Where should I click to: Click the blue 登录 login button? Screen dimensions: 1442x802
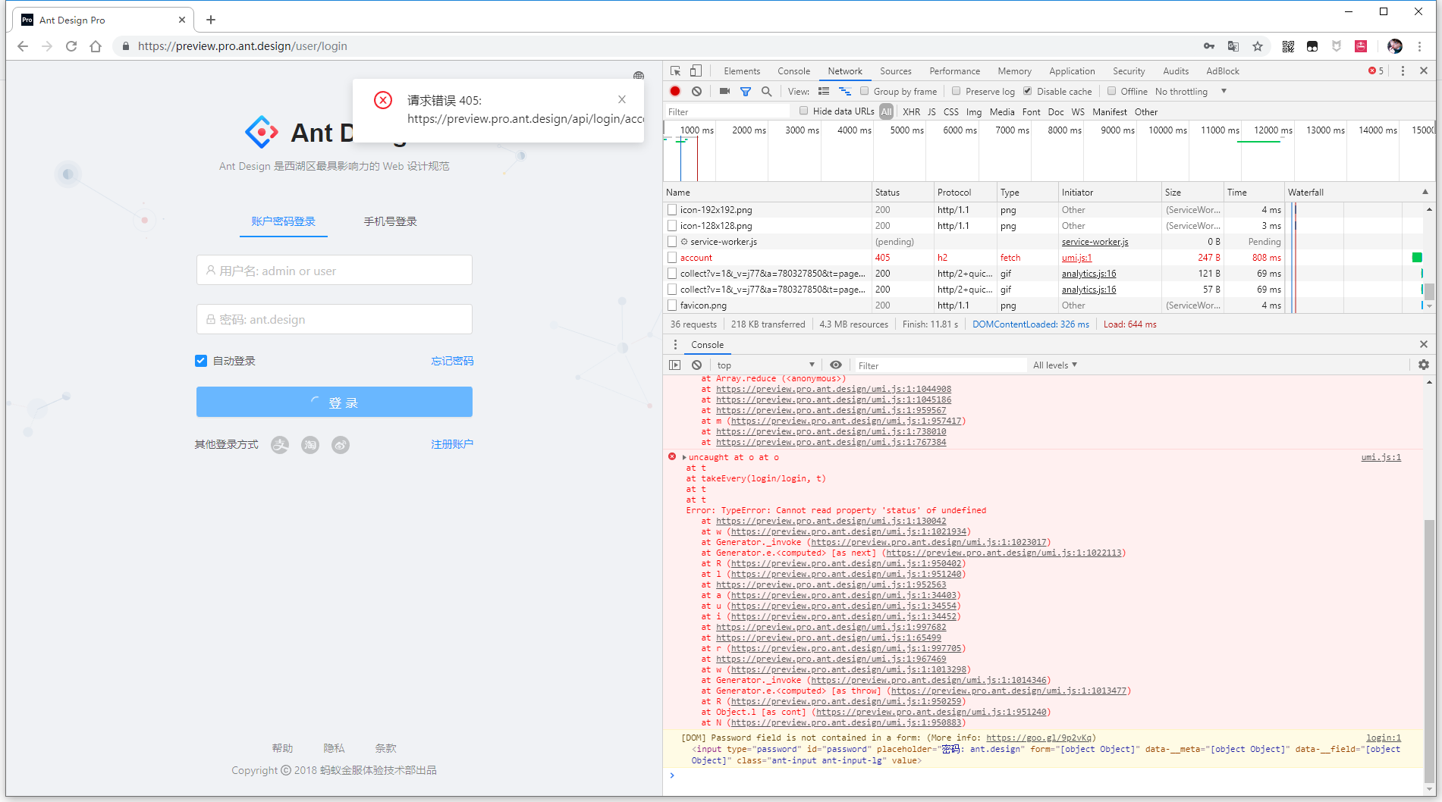(x=335, y=402)
